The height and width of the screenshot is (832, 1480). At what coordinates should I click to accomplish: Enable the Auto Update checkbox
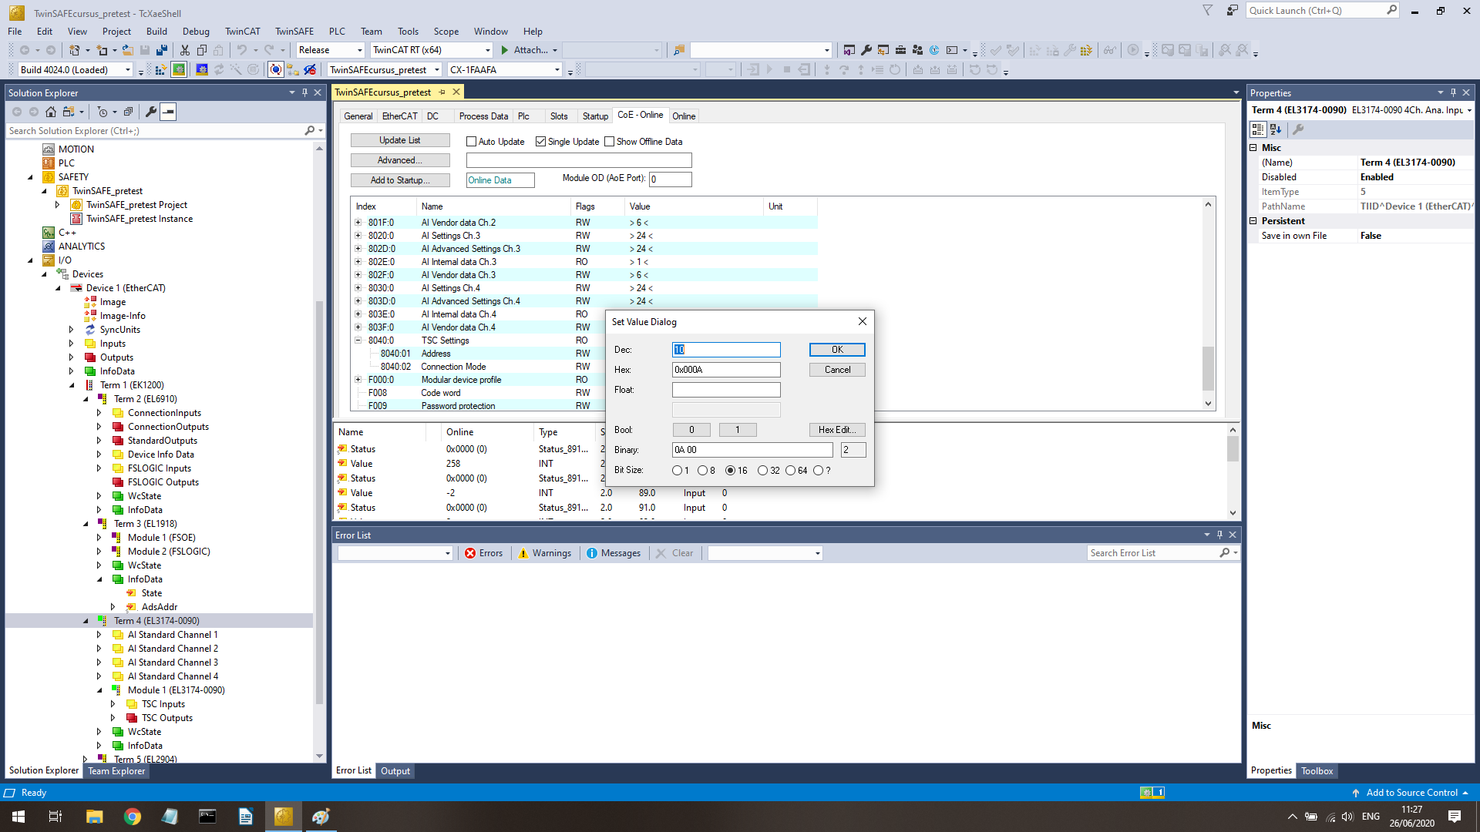(472, 142)
